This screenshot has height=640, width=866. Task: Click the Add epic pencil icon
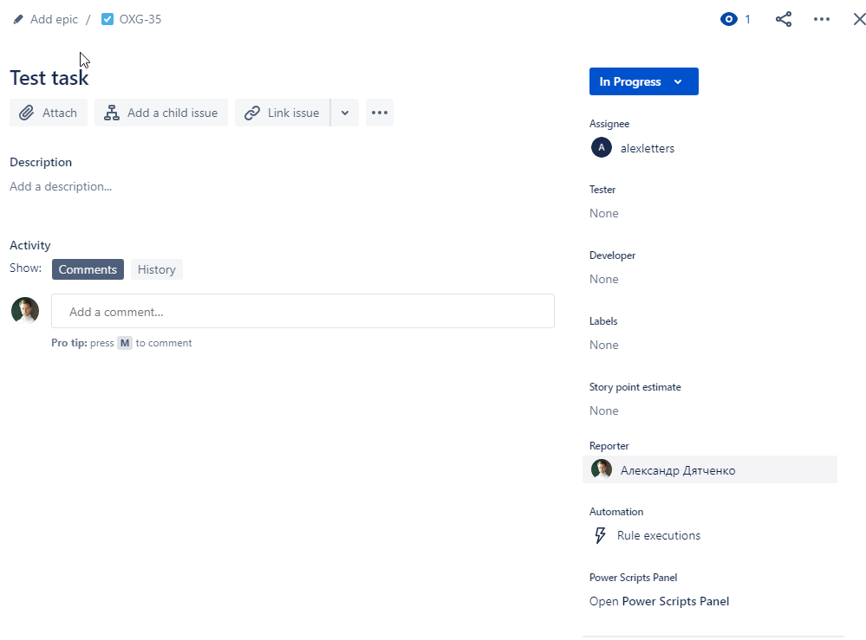click(x=18, y=19)
